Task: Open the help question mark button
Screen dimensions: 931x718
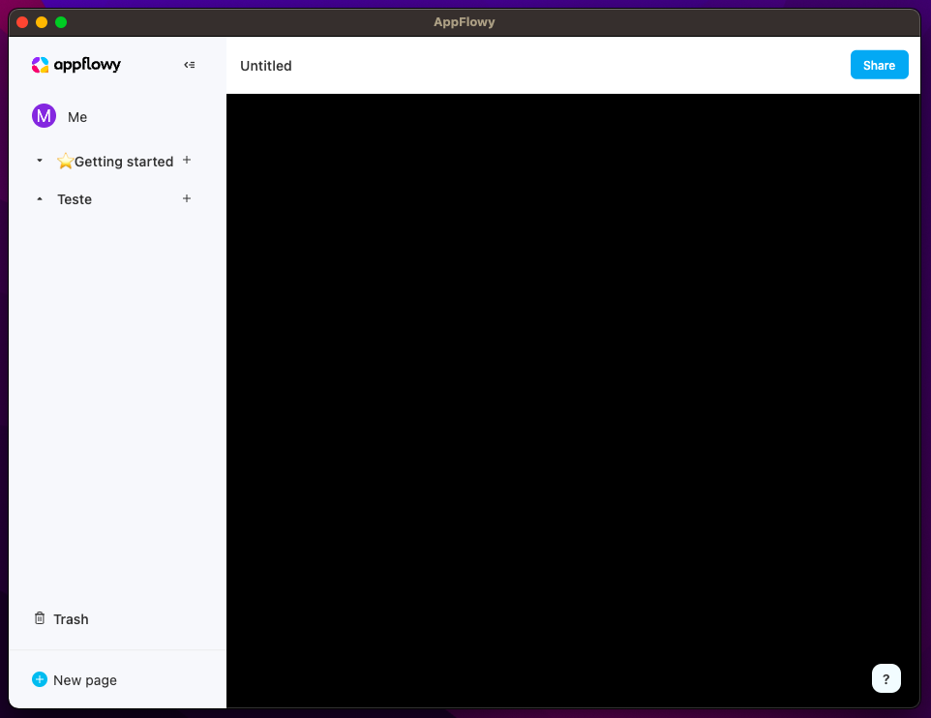Action: coord(886,678)
